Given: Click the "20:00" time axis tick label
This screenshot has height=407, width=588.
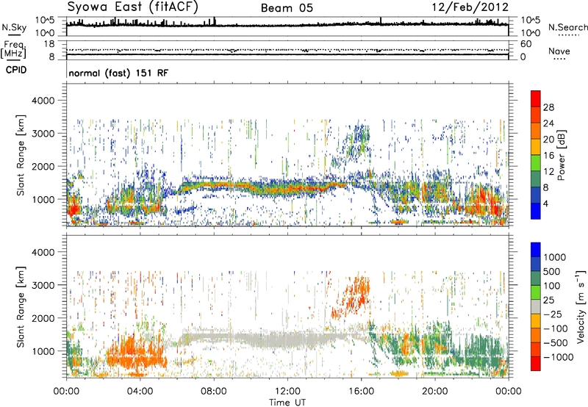Looking at the screenshot, I should [434, 392].
